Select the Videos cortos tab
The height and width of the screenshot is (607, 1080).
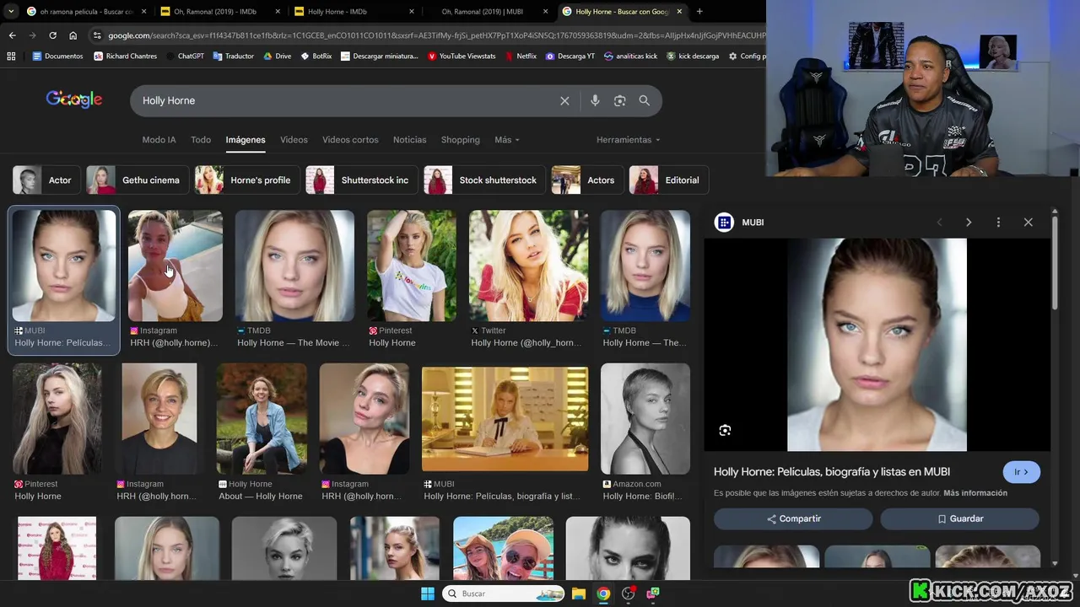(350, 140)
